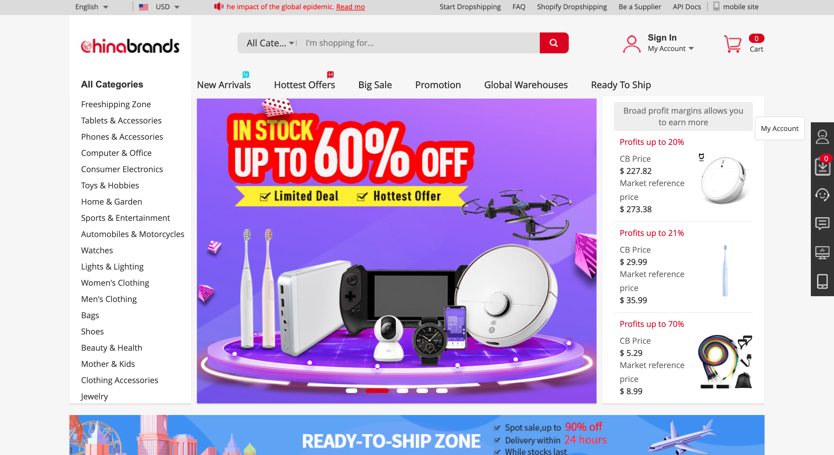Click the monitor icon in right sidebar
The image size is (834, 455).
point(822,252)
